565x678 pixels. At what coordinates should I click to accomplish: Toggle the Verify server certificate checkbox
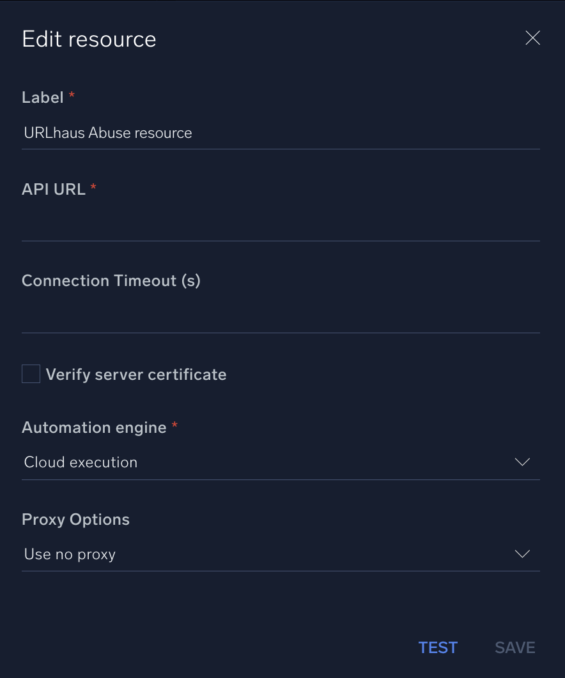pos(31,373)
